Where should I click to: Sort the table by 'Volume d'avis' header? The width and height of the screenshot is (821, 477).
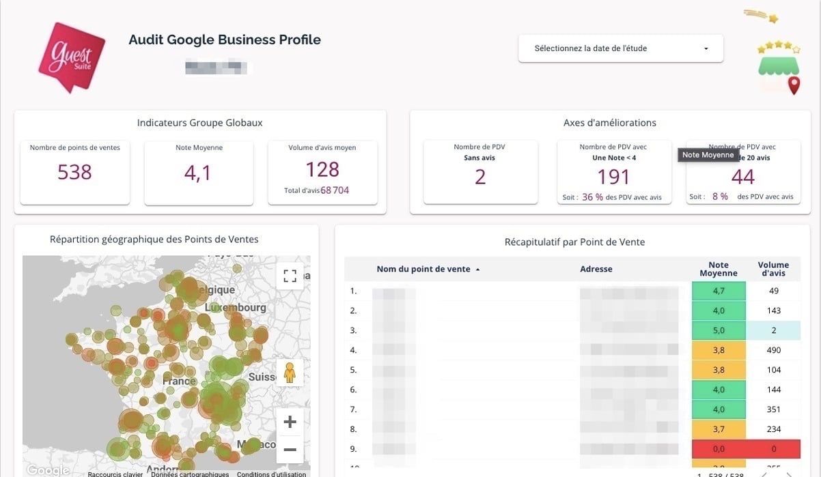[773, 269]
